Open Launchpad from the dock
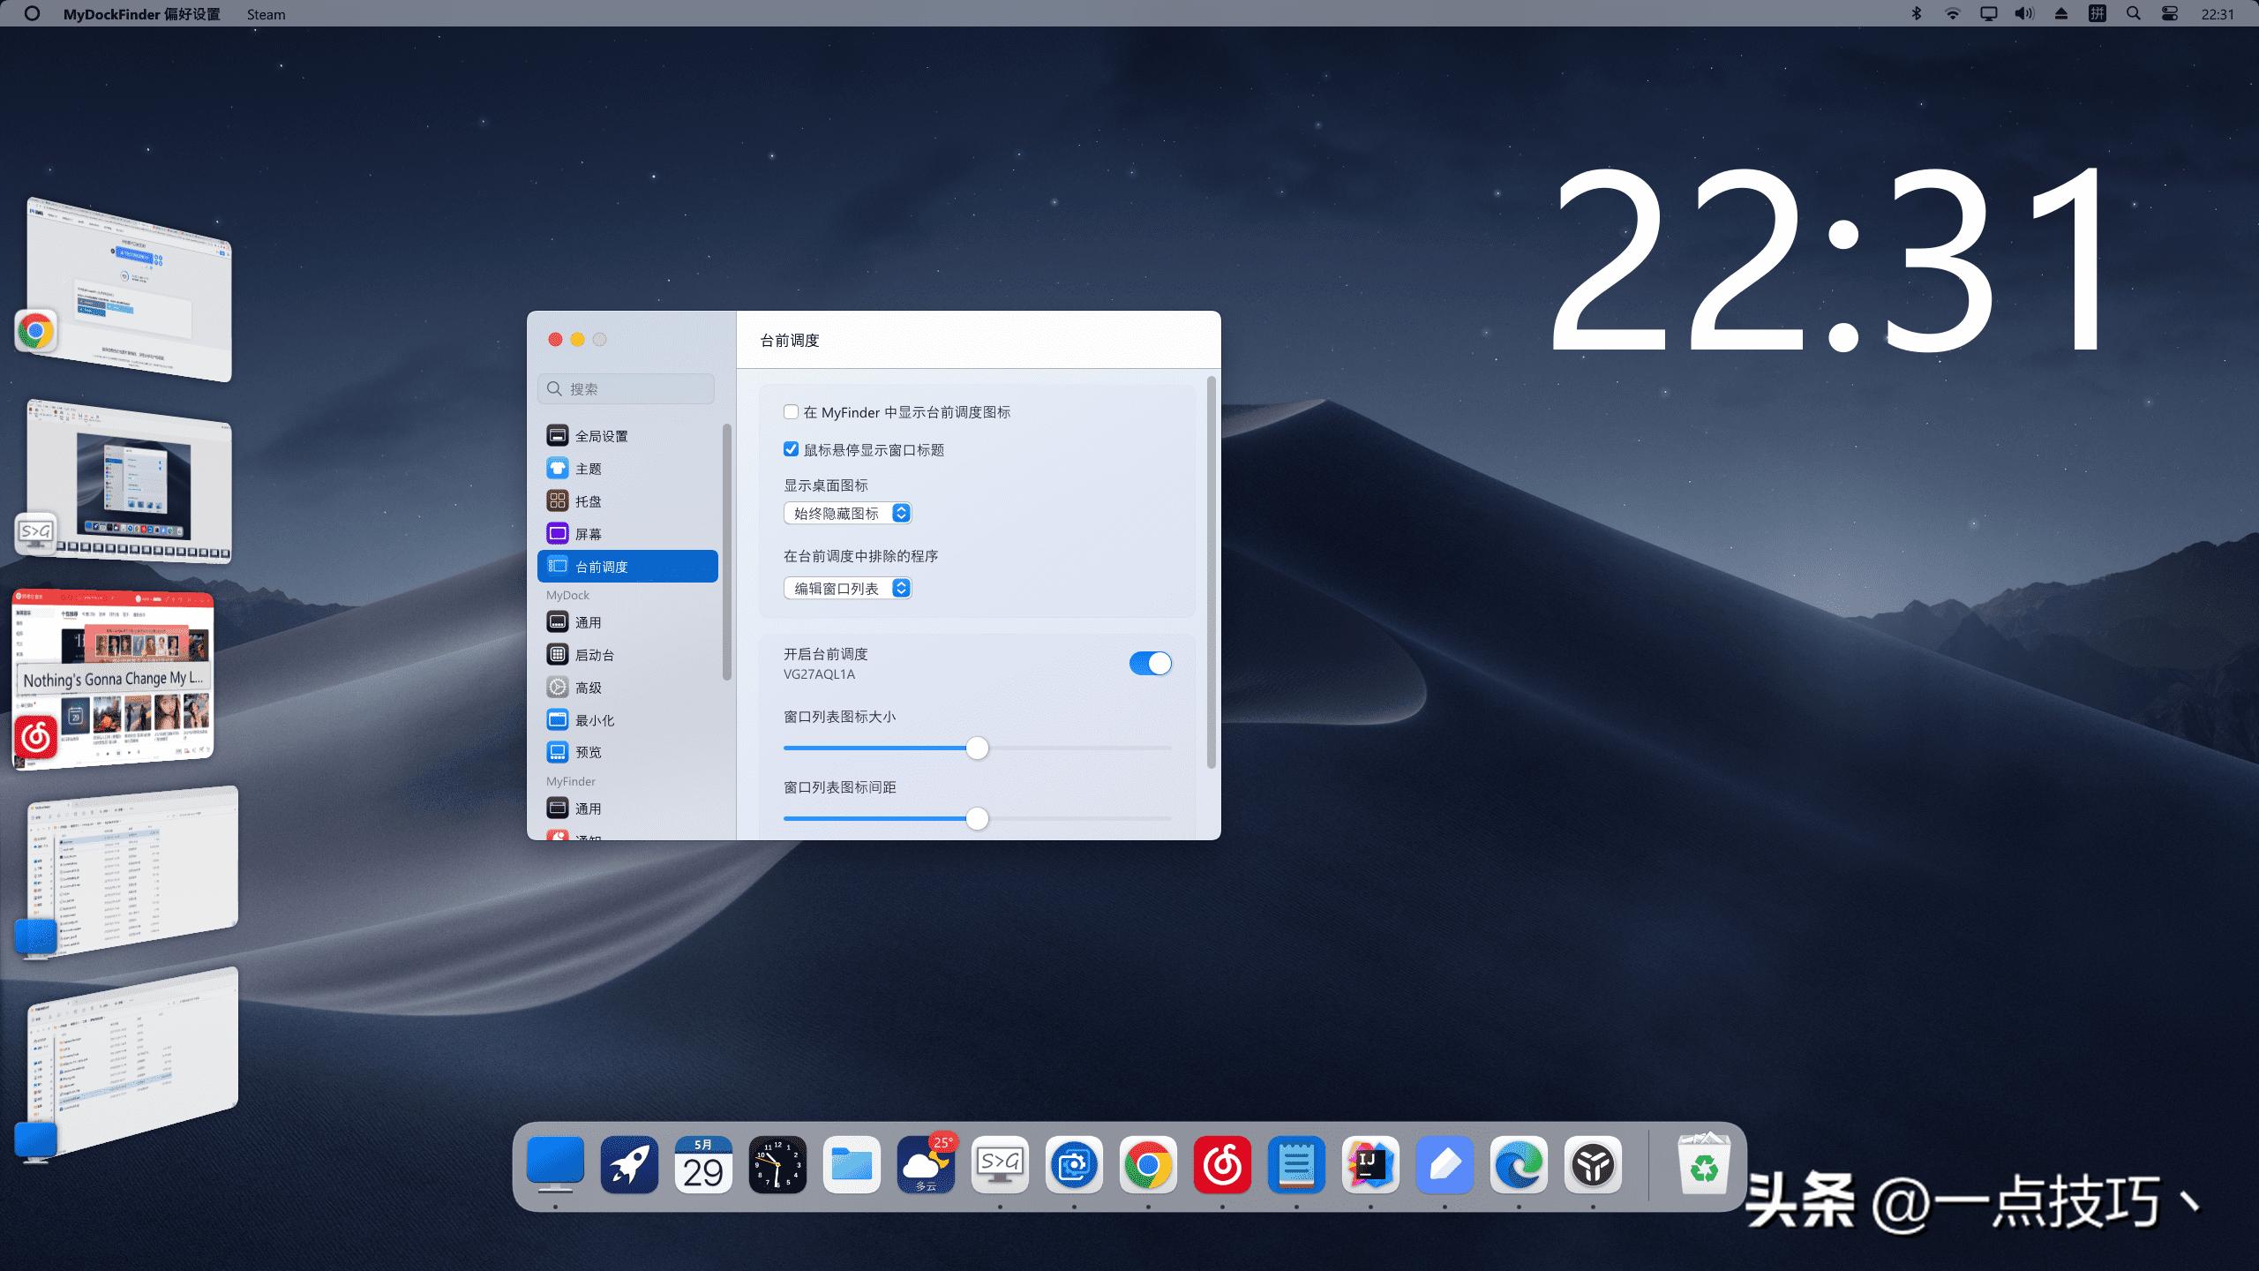This screenshot has height=1271, width=2259. coord(629,1165)
